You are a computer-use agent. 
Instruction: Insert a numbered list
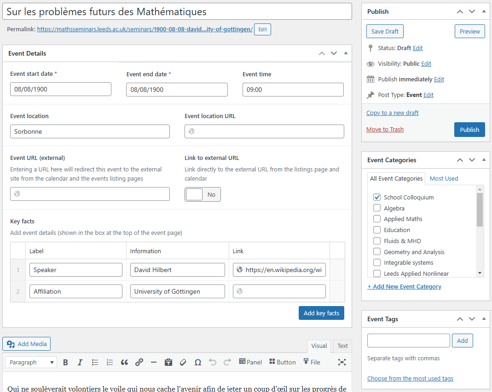pos(110,362)
